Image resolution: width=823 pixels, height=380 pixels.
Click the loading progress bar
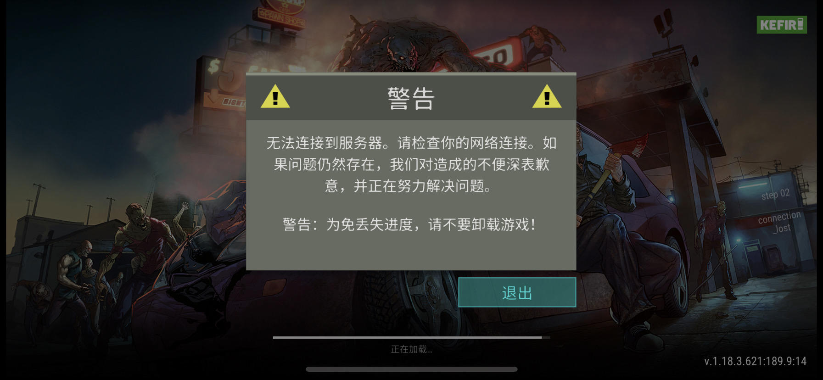coord(411,337)
